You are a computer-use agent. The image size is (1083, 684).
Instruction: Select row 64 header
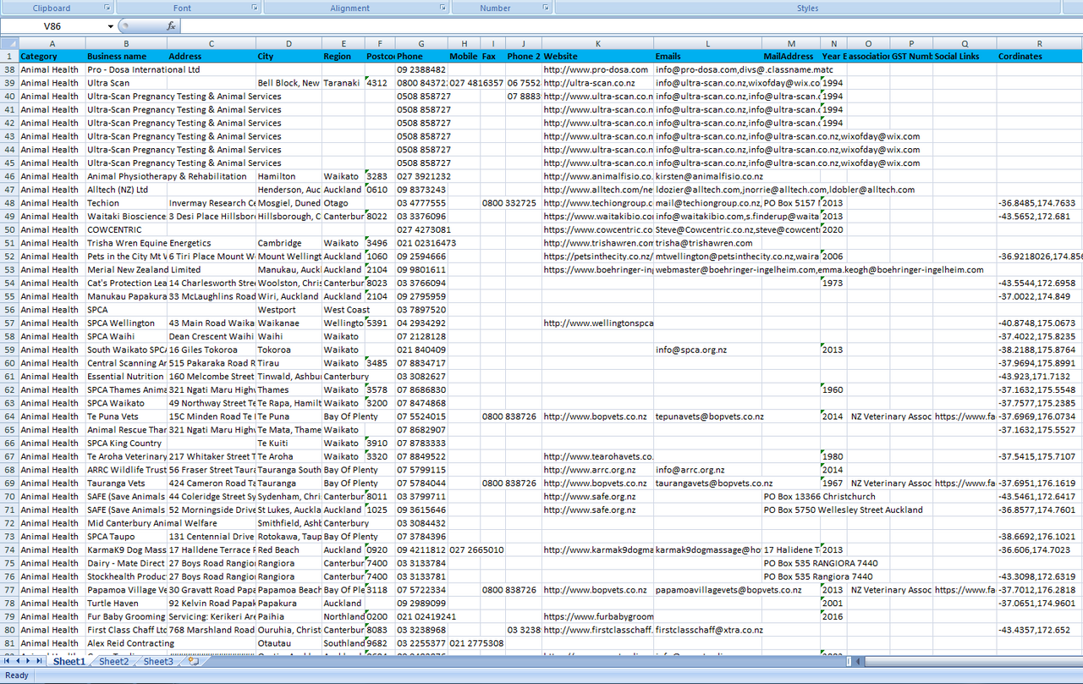point(8,416)
